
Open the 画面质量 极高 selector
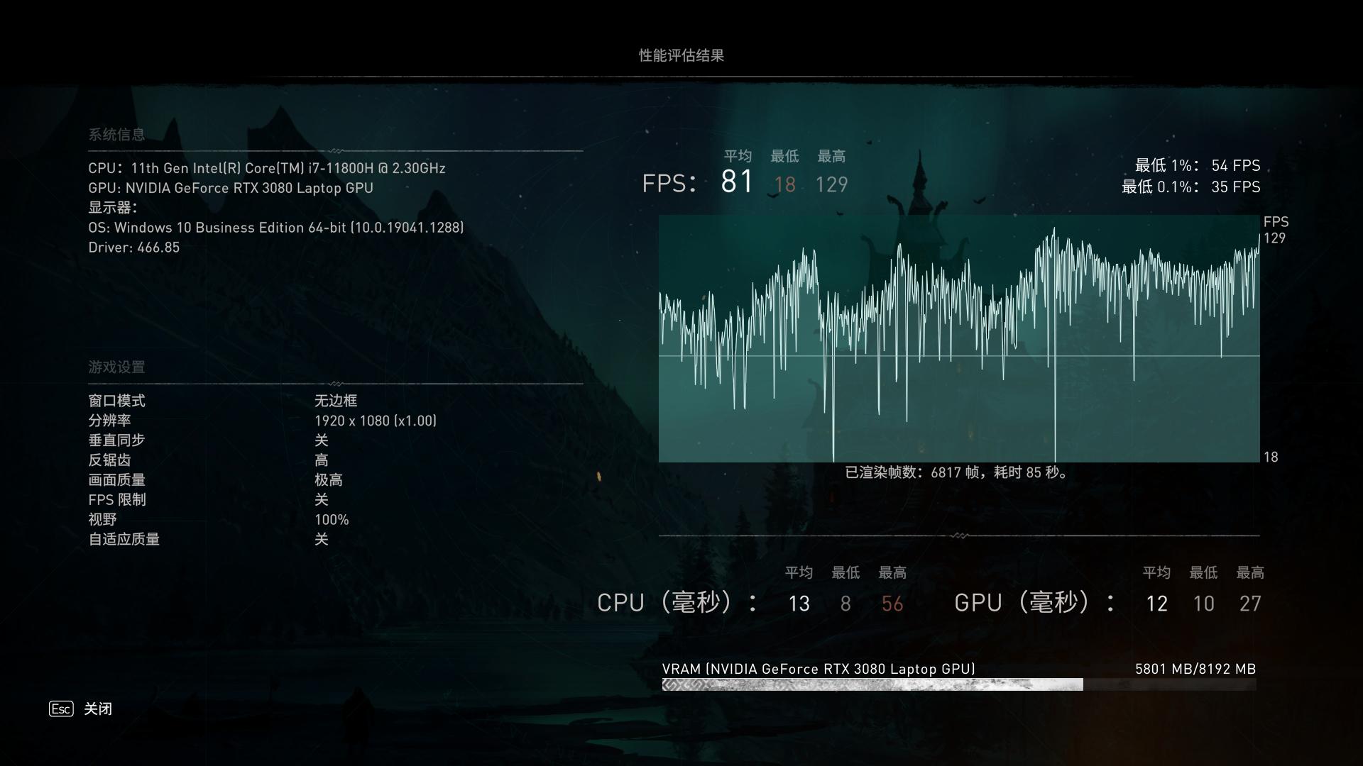(328, 480)
